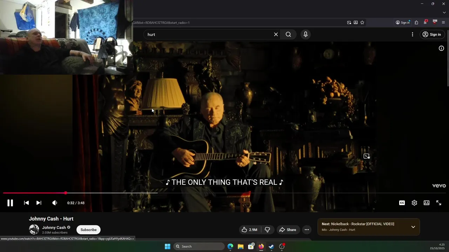Open Steam from taskbar
This screenshot has height=252, width=449.
271,246
